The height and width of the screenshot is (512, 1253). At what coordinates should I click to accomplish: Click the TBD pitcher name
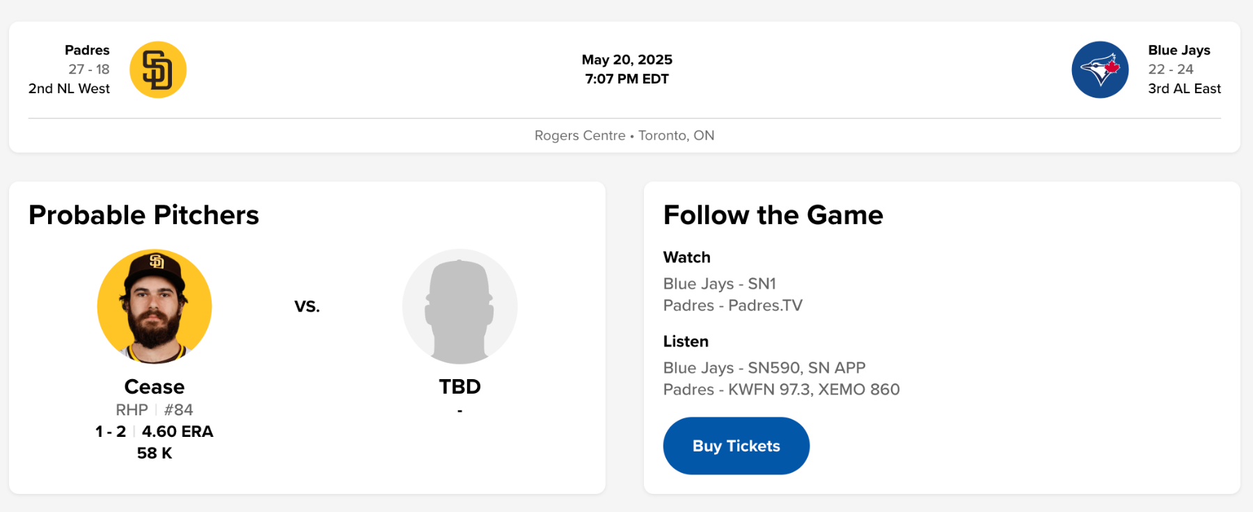[x=459, y=387]
